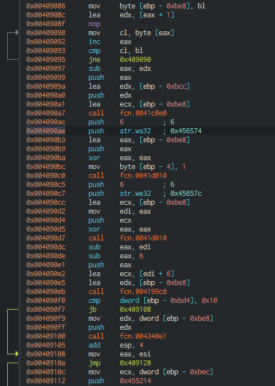Screen dimensions: 275x386
Task: Follow the jb target 0x409108
Action: [135, 310]
